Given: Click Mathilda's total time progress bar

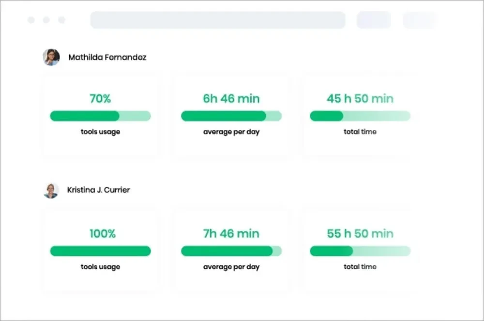Looking at the screenshot, I should [360, 116].
